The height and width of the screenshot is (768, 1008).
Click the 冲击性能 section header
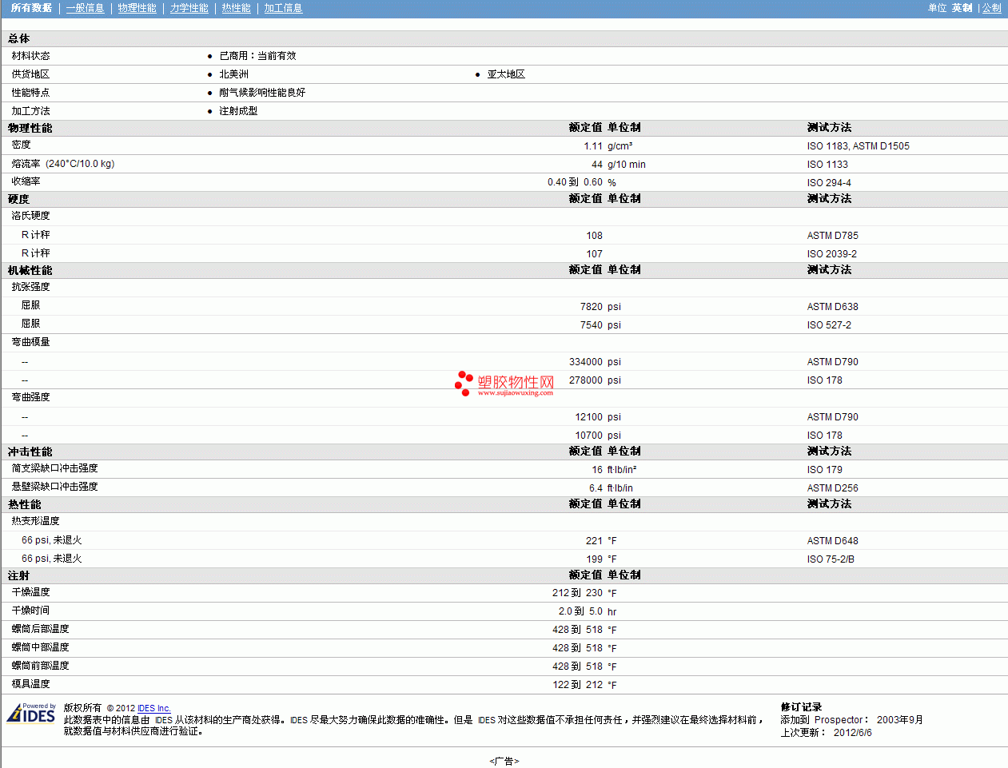click(30, 452)
